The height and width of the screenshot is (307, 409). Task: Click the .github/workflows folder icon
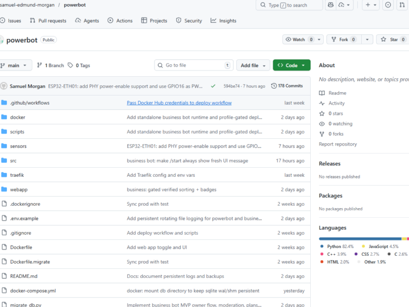pyautogui.click(x=4, y=103)
